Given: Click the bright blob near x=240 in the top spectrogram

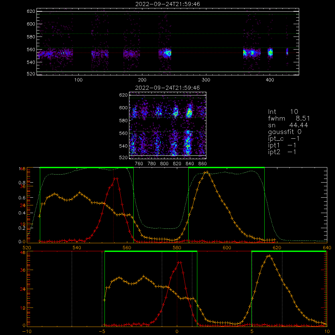Looking at the screenshot, I should 167,53.
